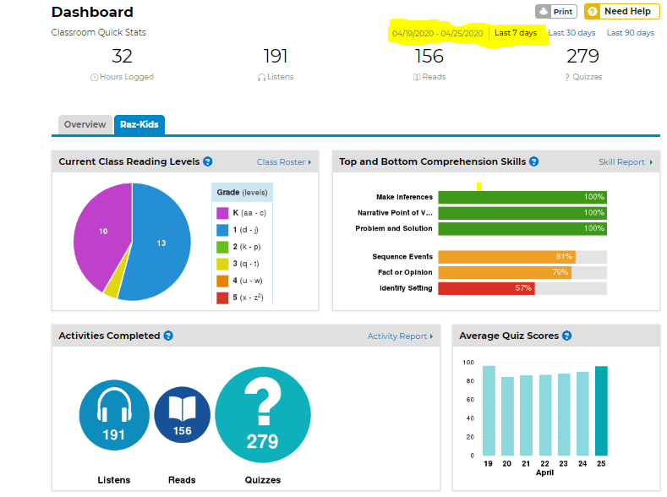The height and width of the screenshot is (497, 667).
Task: Open help icon for Activities Completed
Action: pos(168,336)
